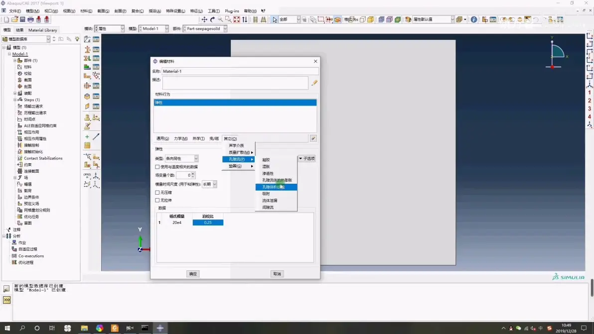Click the Print icon in toolbar

coord(30,19)
